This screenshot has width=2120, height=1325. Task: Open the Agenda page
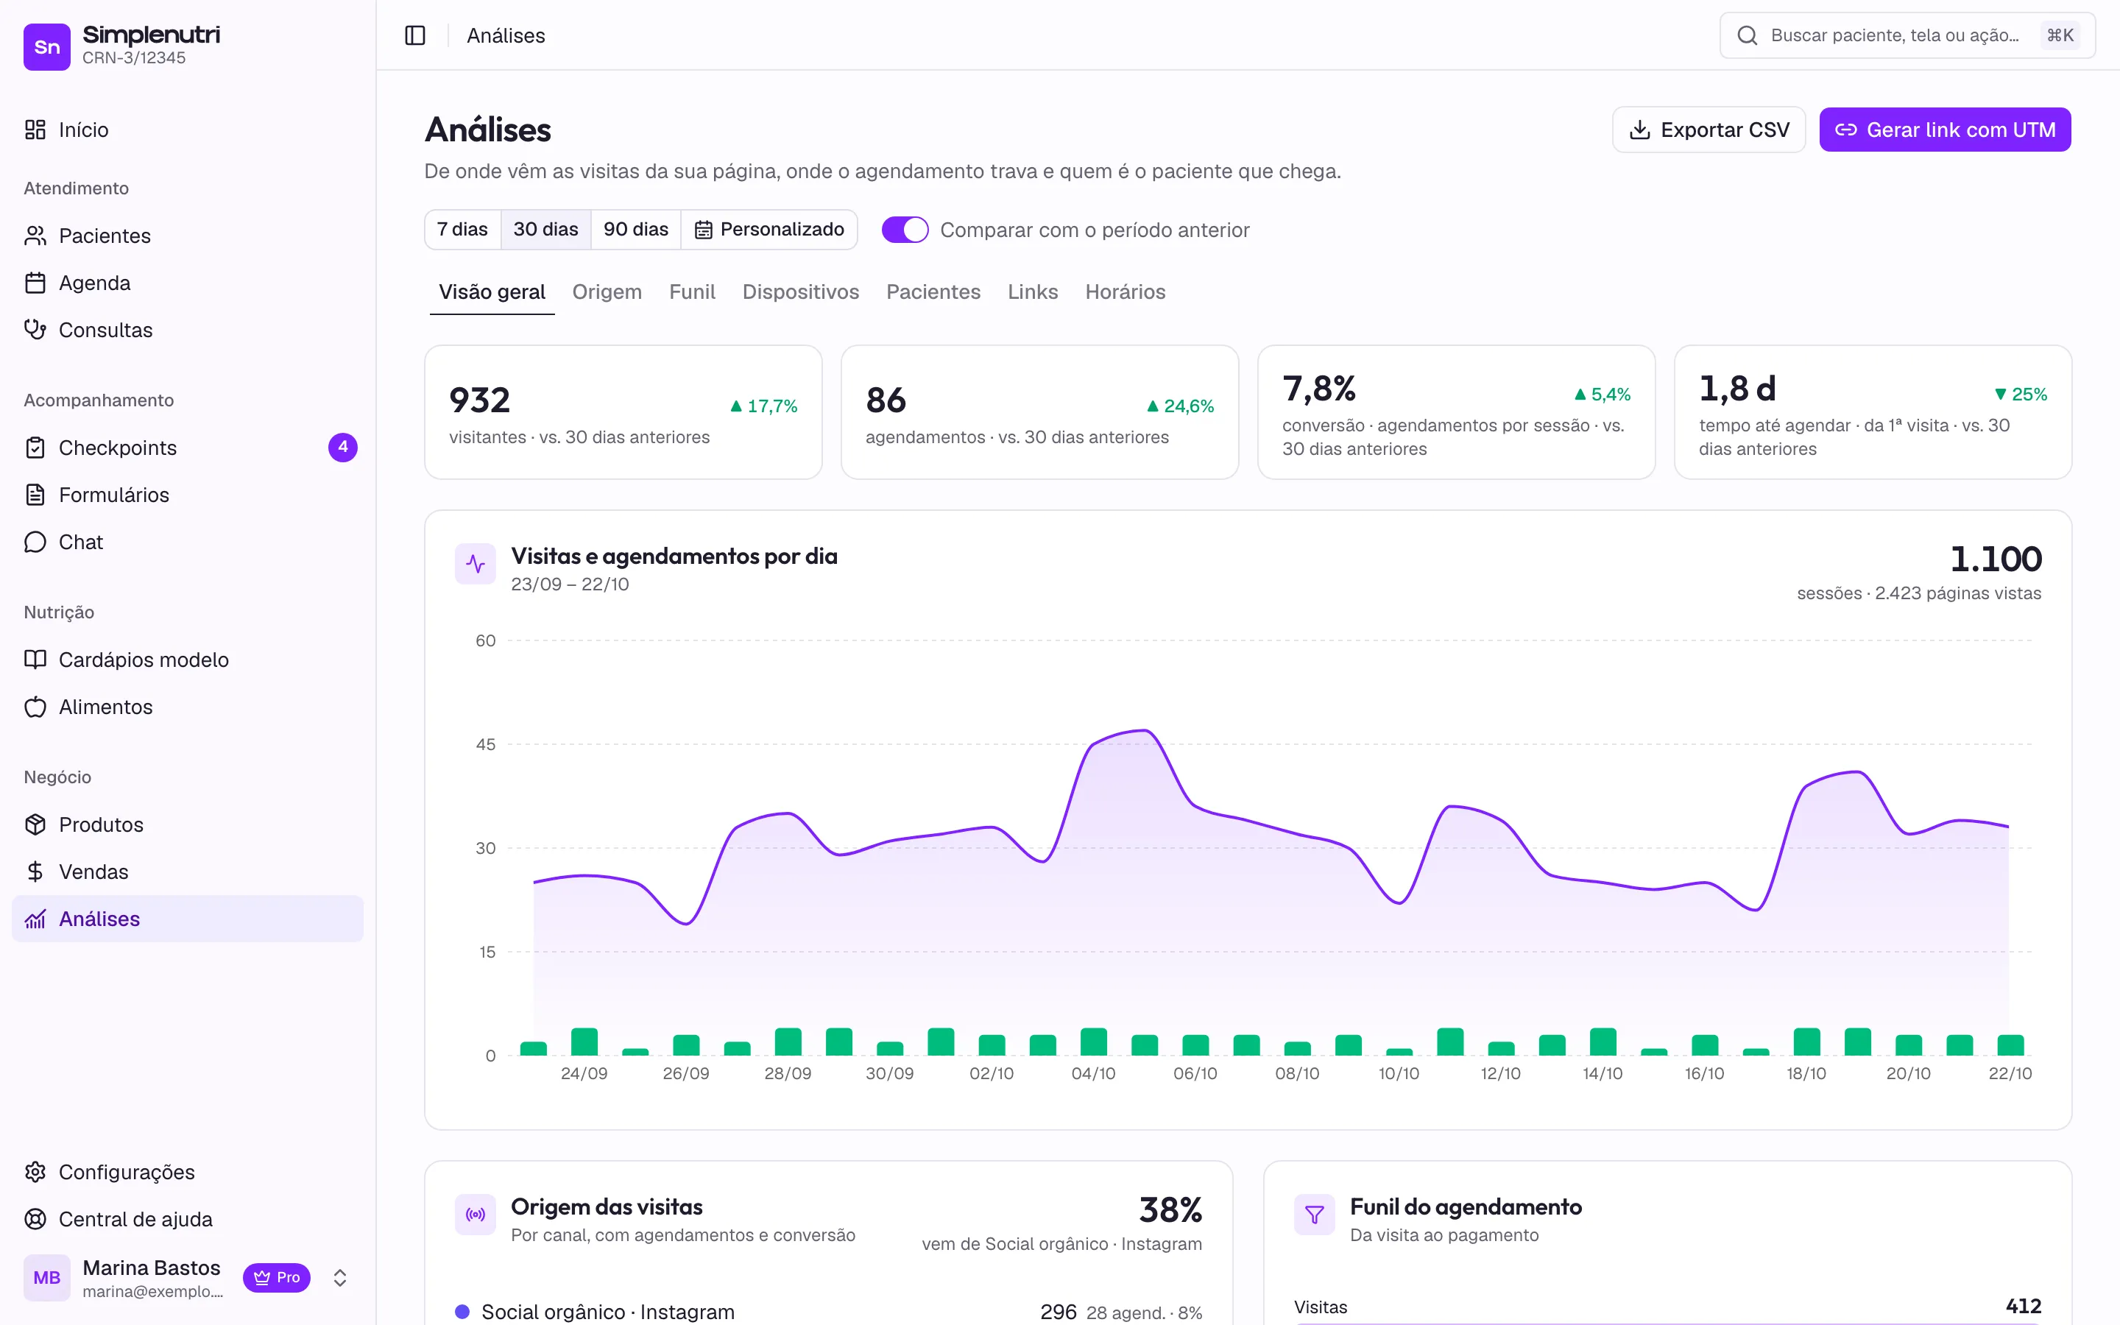click(188, 283)
